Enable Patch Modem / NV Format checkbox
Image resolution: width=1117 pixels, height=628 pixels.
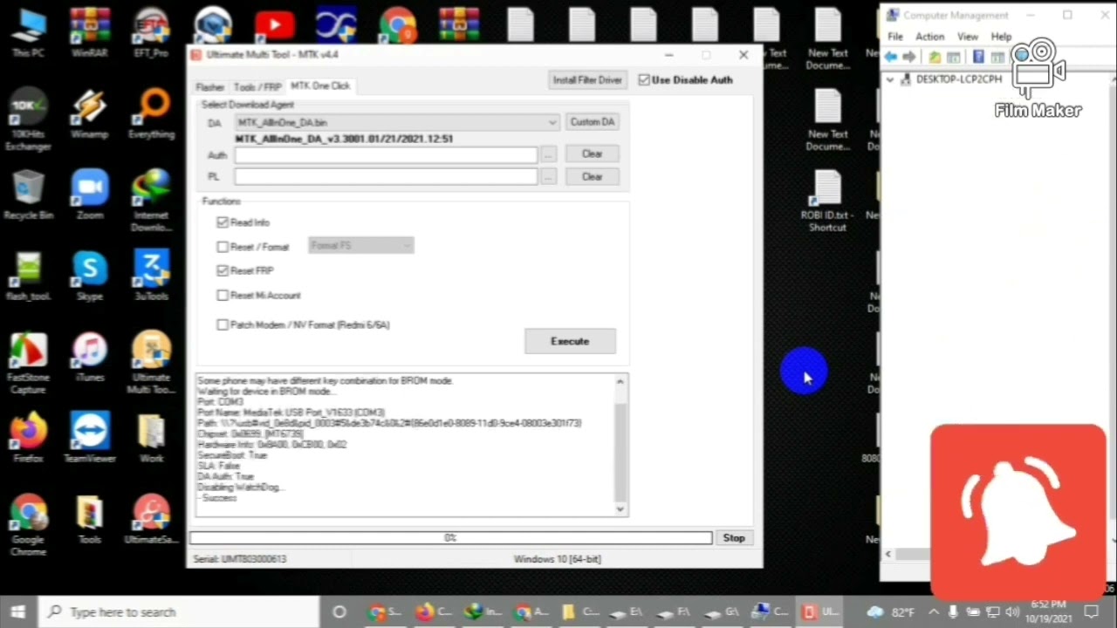[223, 324]
